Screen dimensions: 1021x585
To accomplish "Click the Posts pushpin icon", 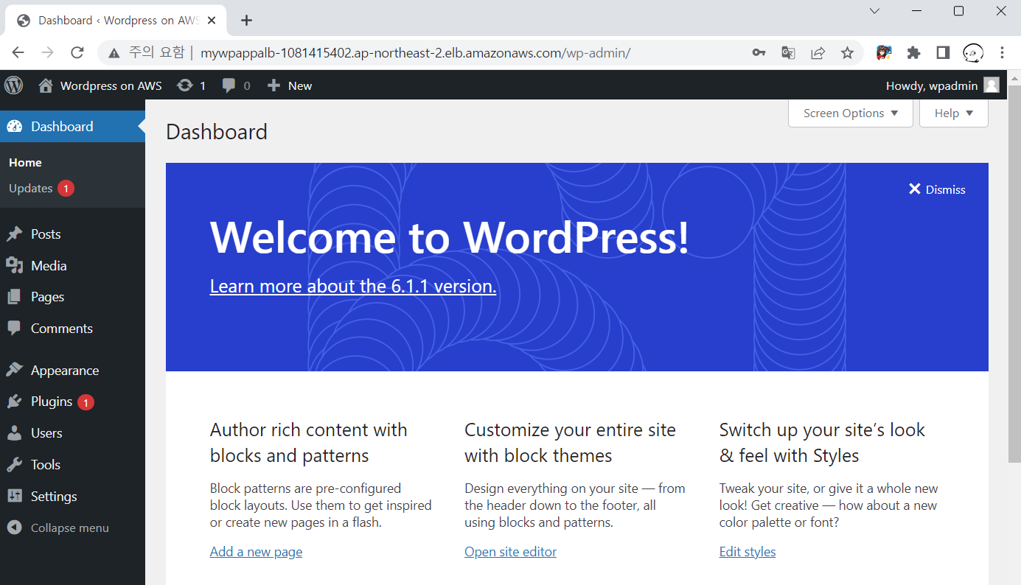I will [15, 234].
